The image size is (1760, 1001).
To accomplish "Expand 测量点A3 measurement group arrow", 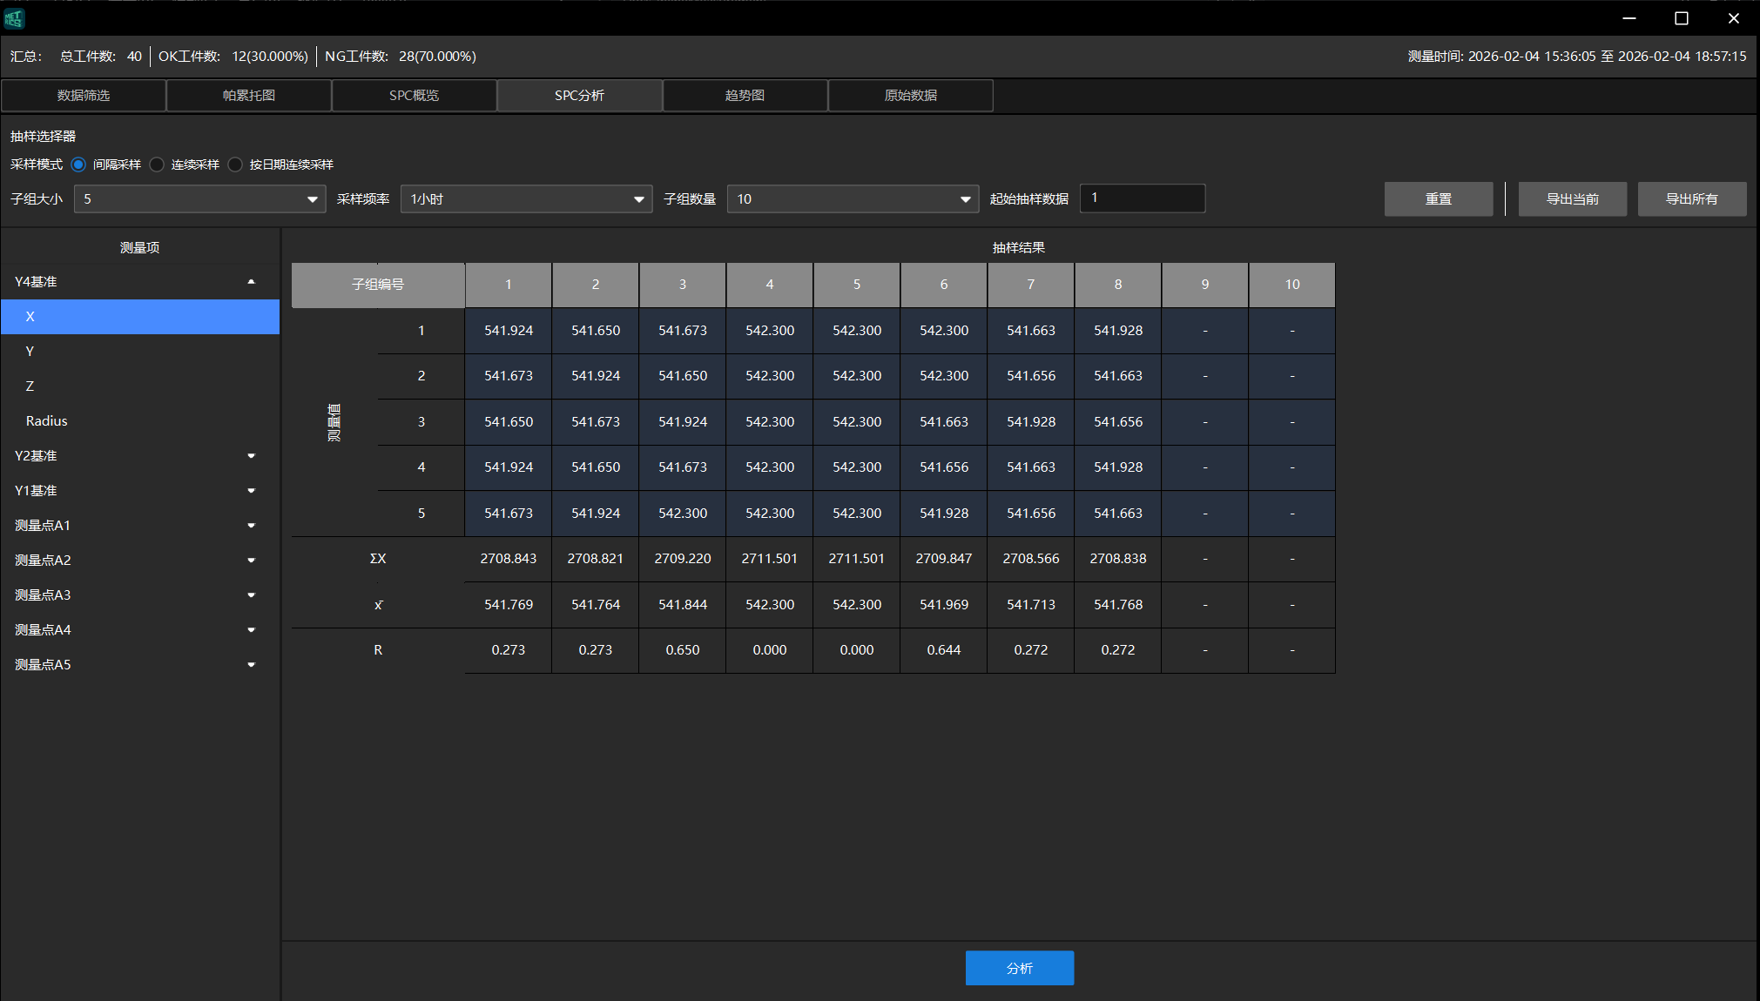I will click(x=251, y=595).
